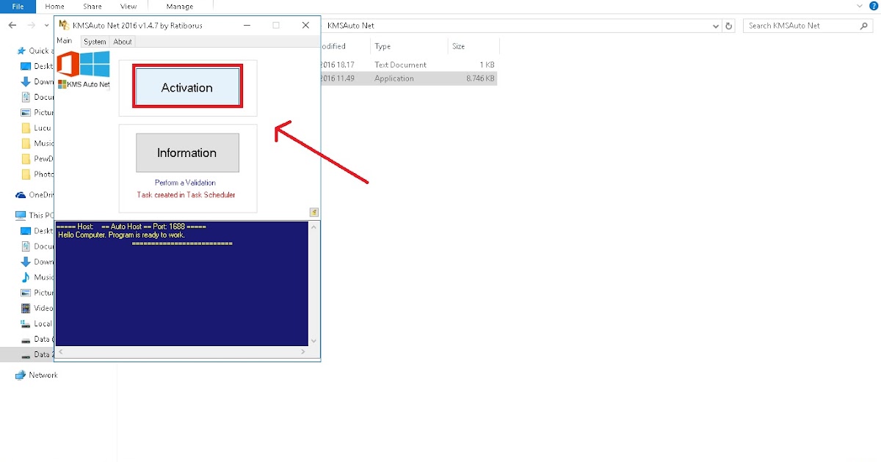The width and height of the screenshot is (881, 462).
Task: Select This PC in navigation pane
Action: [x=35, y=216]
